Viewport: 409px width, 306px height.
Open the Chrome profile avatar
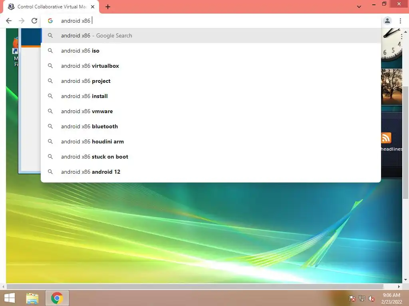(387, 21)
